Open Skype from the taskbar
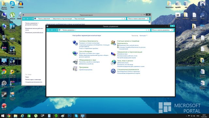The image size is (209, 118). coord(76,116)
